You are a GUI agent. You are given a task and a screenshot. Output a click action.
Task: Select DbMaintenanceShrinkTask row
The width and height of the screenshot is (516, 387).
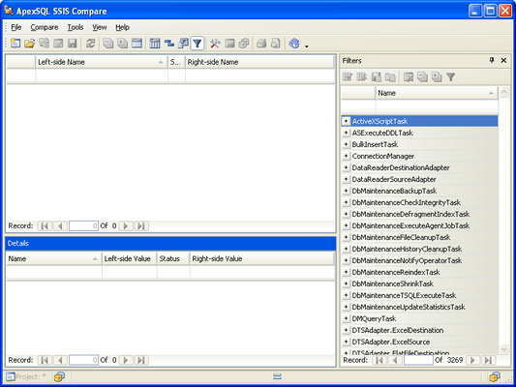pos(419,283)
